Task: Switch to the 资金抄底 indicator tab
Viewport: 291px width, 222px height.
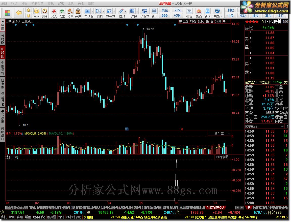Action: 198,208
